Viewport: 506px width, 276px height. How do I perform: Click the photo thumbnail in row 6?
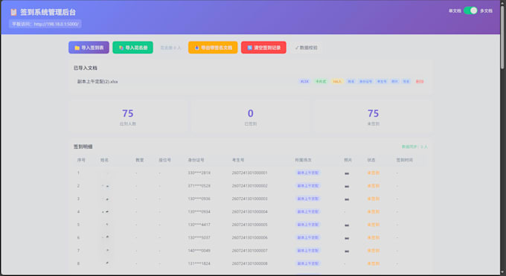pyautogui.click(x=347, y=238)
